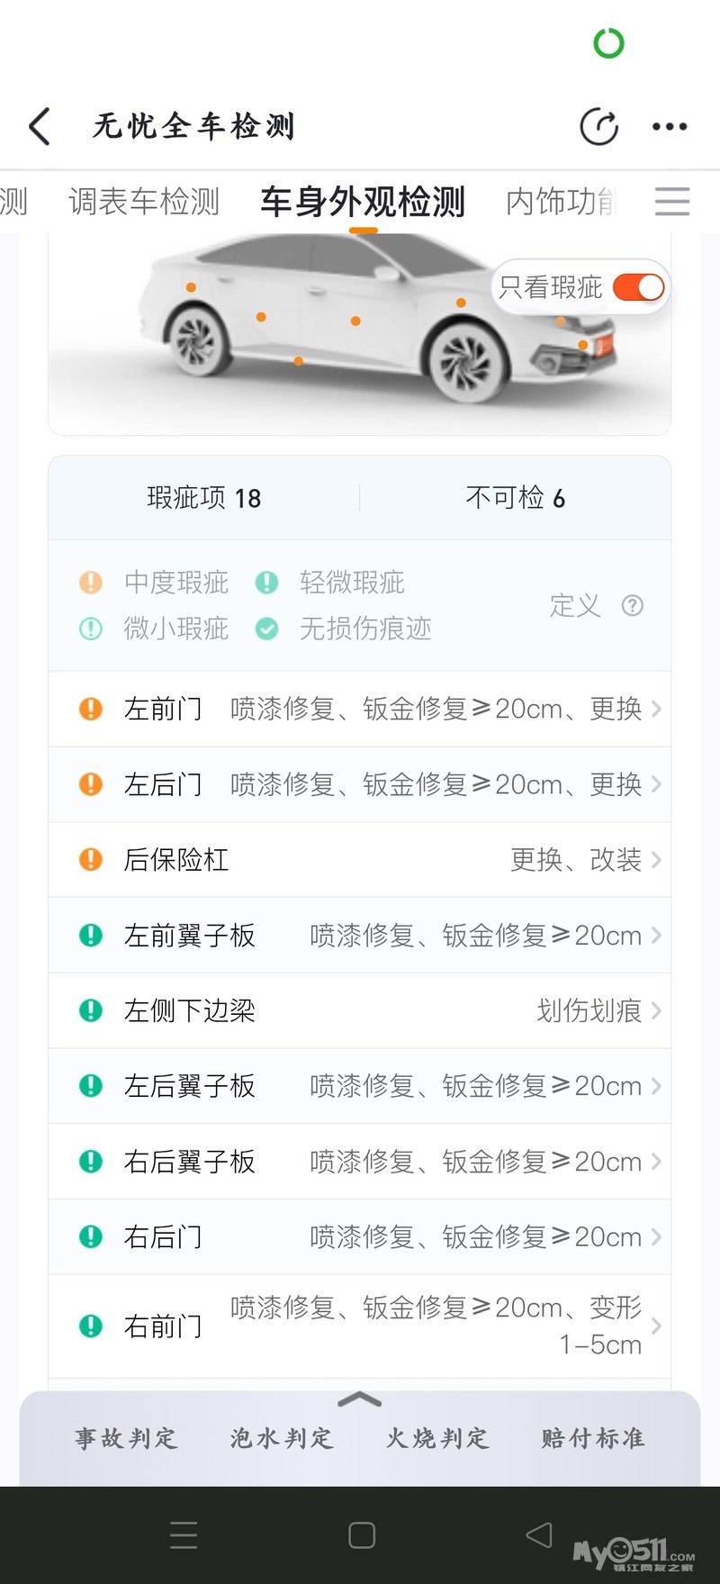This screenshot has width=720, height=1584.
Task: Open the 事故判定 section
Action: pos(126,1438)
